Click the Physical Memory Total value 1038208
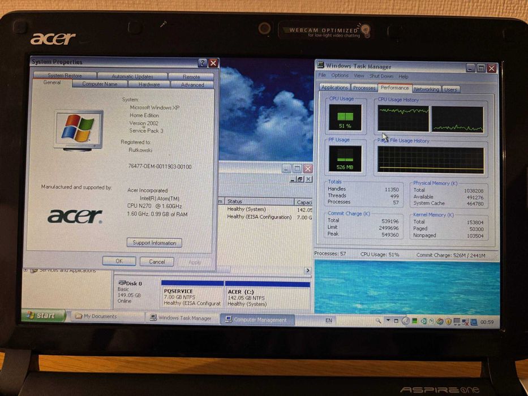 (x=474, y=191)
